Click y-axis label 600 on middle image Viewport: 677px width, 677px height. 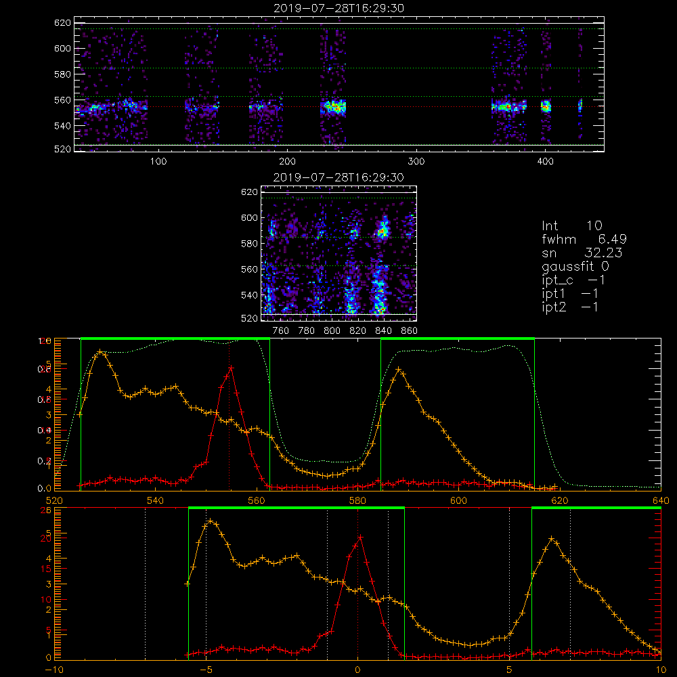(250, 217)
